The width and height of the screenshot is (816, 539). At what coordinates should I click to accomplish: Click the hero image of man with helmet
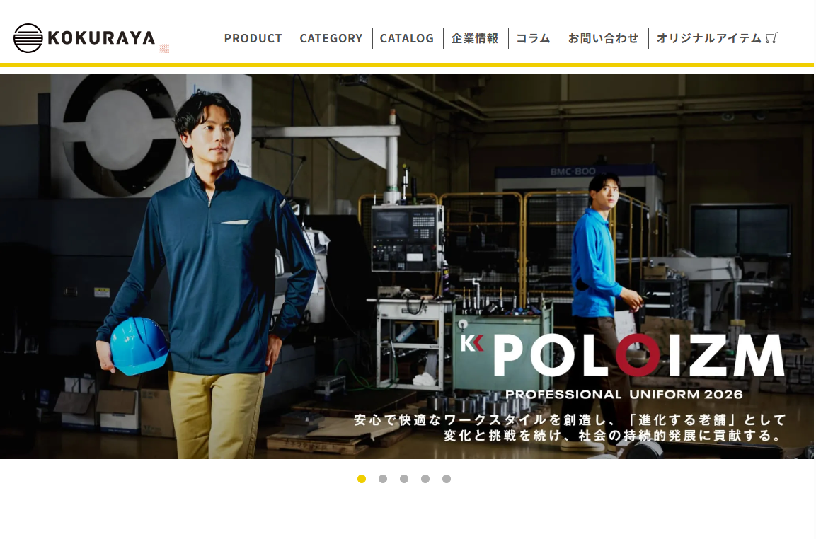coord(407,267)
